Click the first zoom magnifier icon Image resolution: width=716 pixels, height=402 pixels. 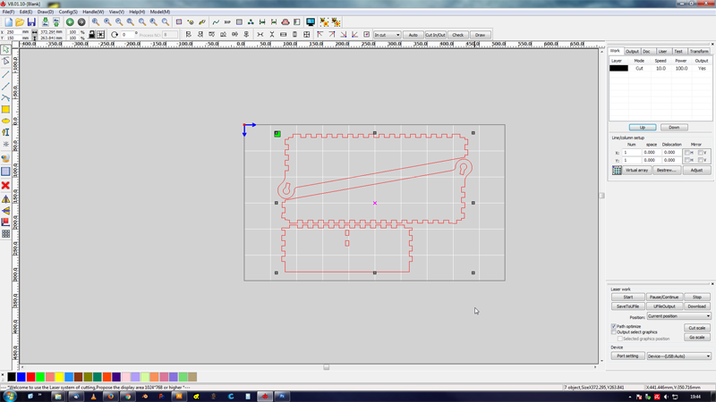tap(96, 21)
